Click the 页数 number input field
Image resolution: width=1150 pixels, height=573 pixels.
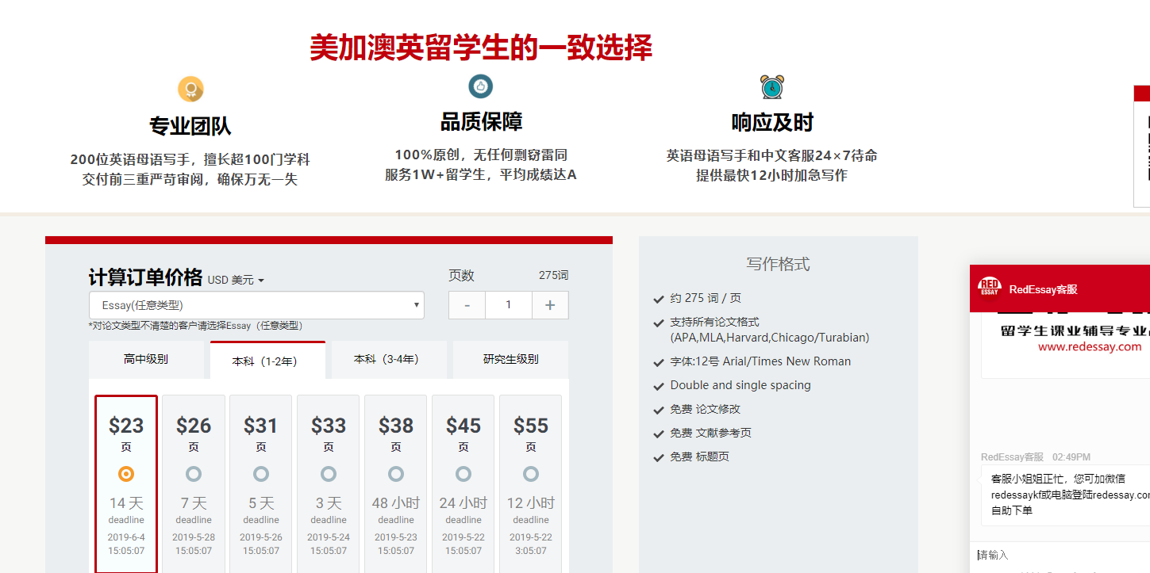pyautogui.click(x=509, y=305)
